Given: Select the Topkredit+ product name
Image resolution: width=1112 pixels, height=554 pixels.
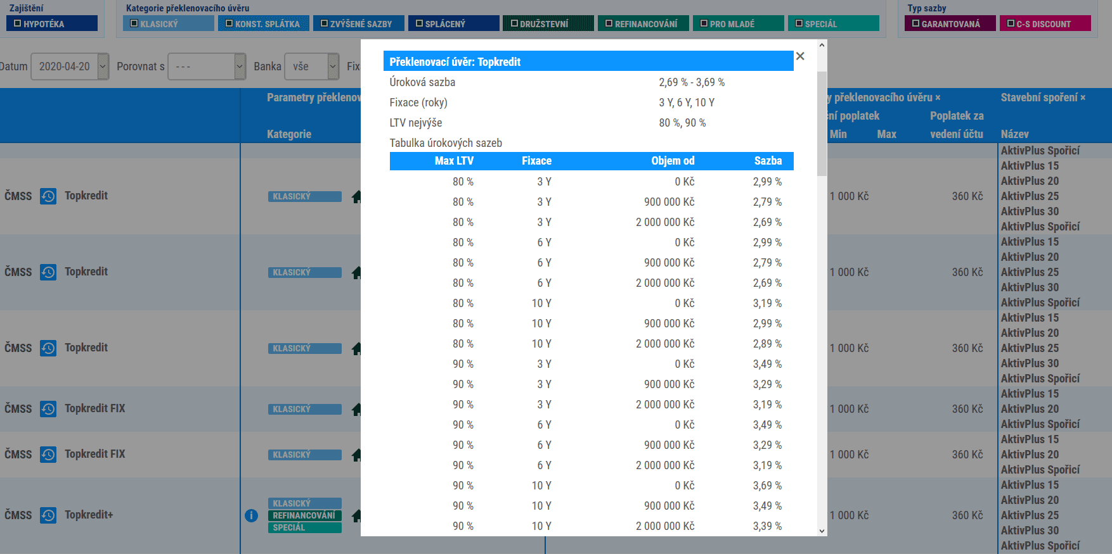Looking at the screenshot, I should point(89,515).
